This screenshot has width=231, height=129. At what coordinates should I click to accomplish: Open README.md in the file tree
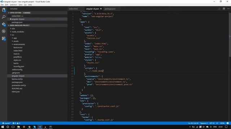coord(17,89)
